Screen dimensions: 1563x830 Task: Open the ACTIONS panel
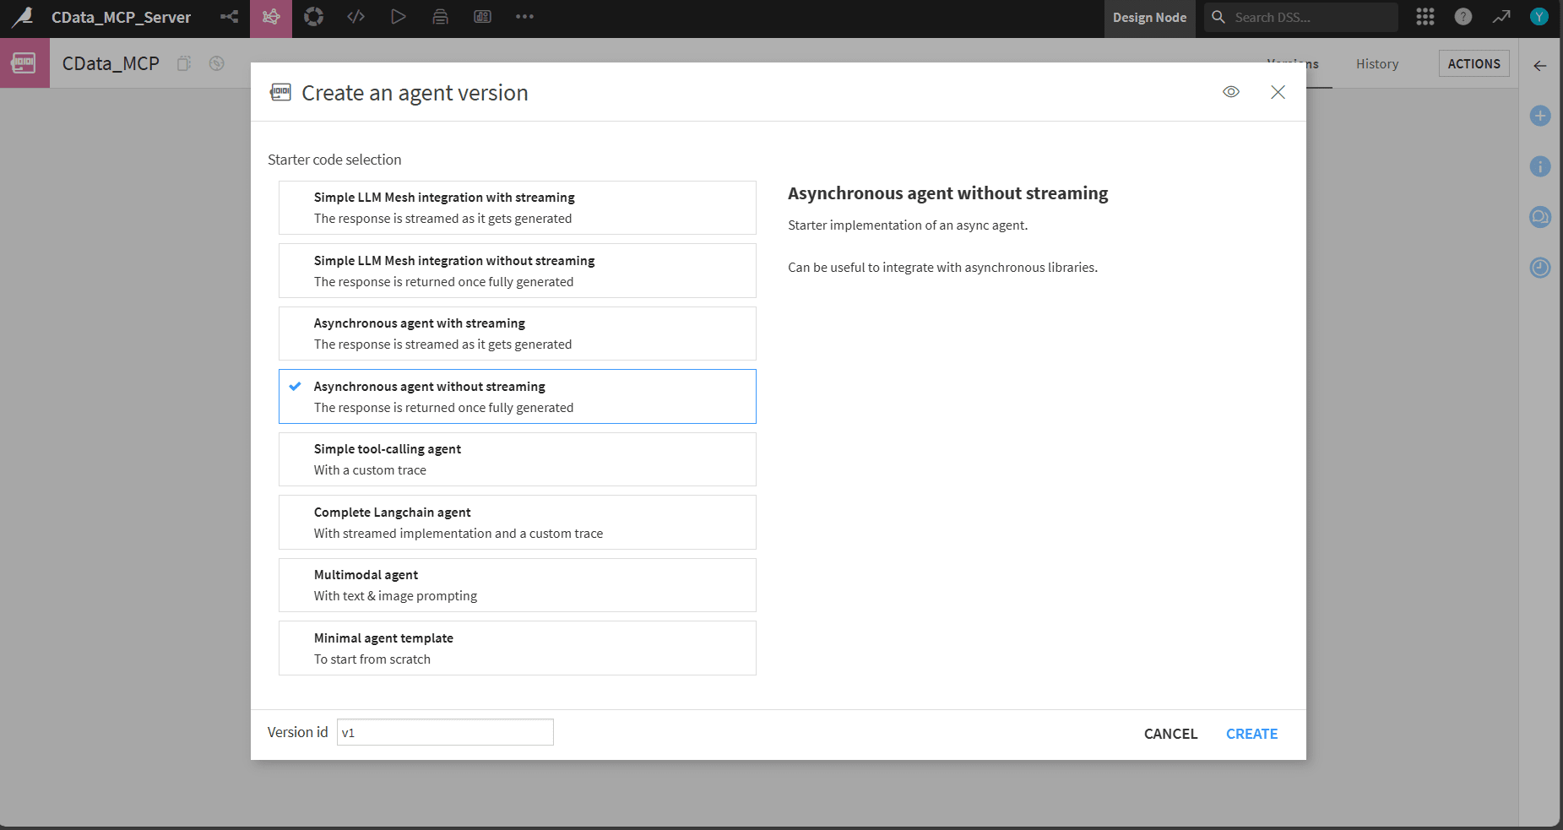(1473, 64)
